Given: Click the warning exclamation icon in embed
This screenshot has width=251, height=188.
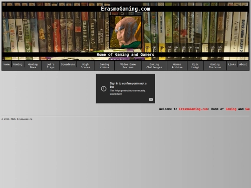Looking at the screenshot, I should [104, 89].
